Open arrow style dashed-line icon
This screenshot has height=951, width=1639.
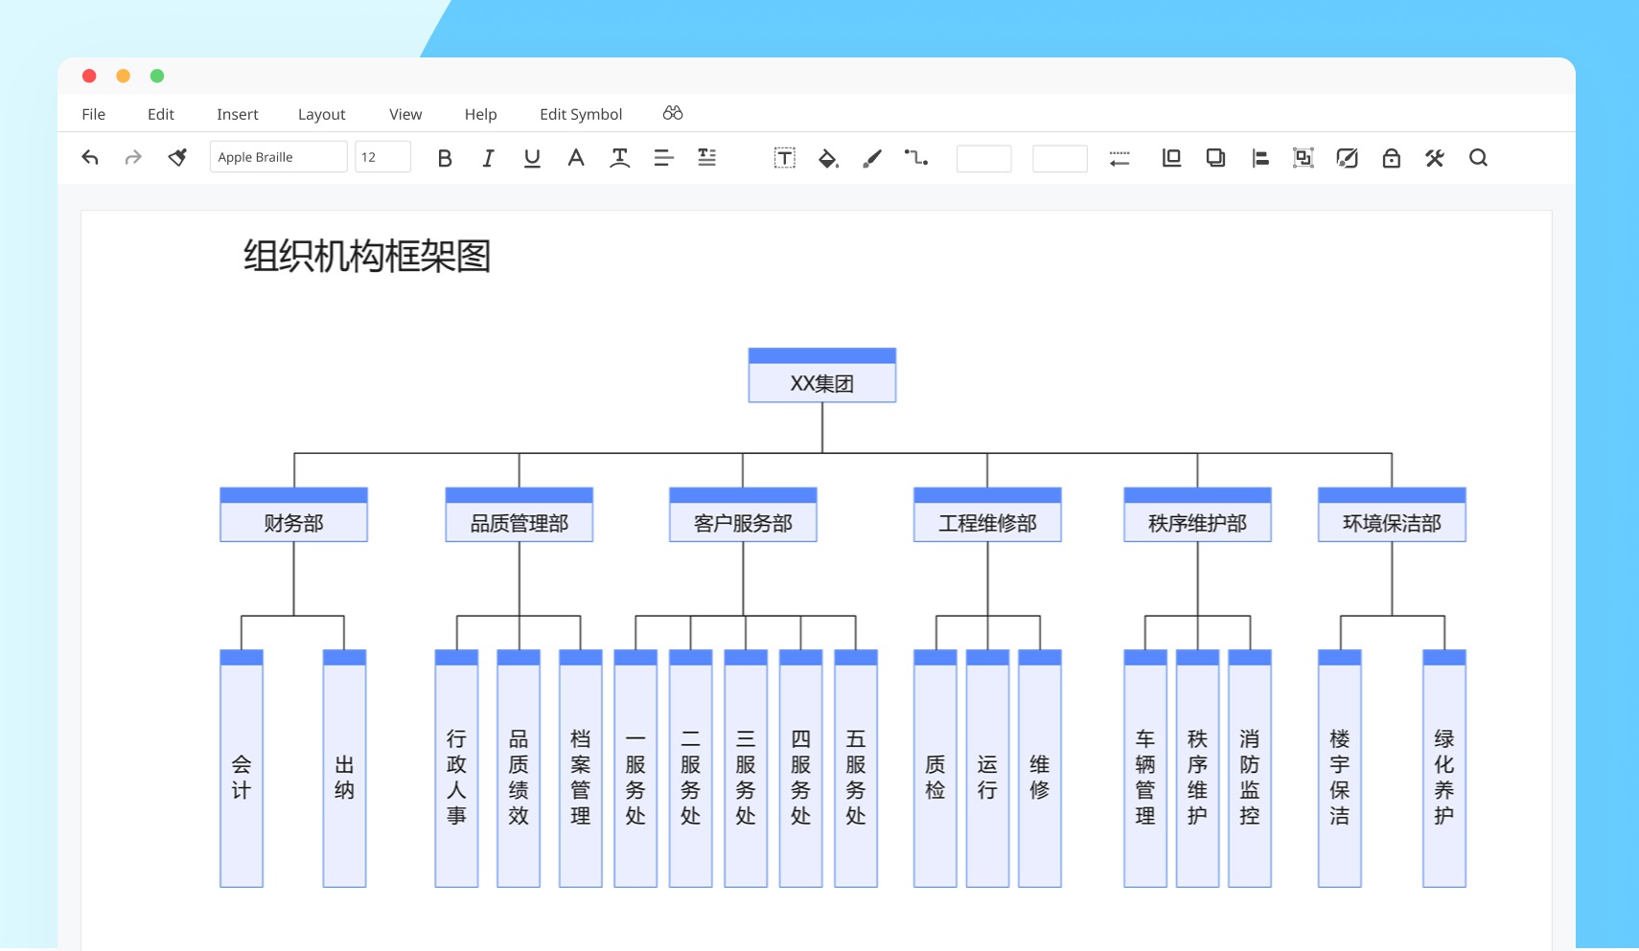[x=1120, y=158]
